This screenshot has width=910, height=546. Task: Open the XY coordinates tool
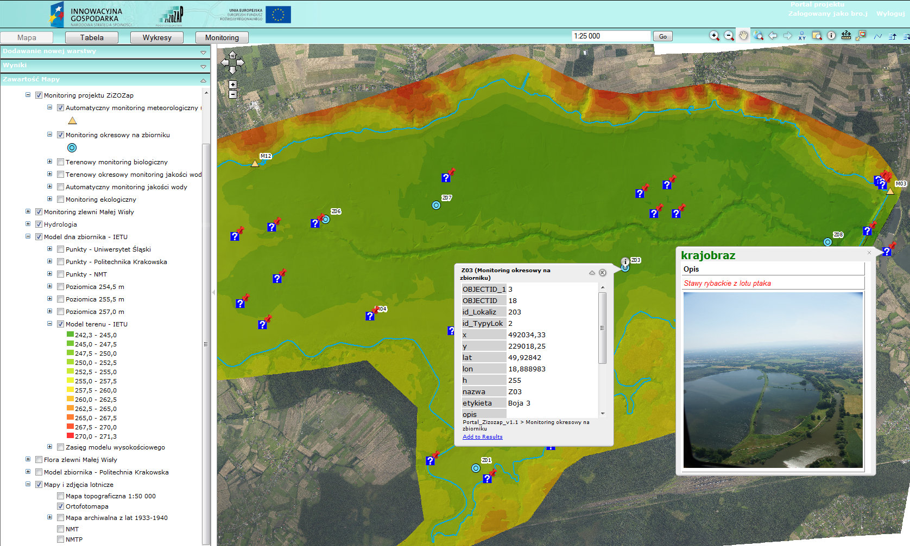[802, 36]
